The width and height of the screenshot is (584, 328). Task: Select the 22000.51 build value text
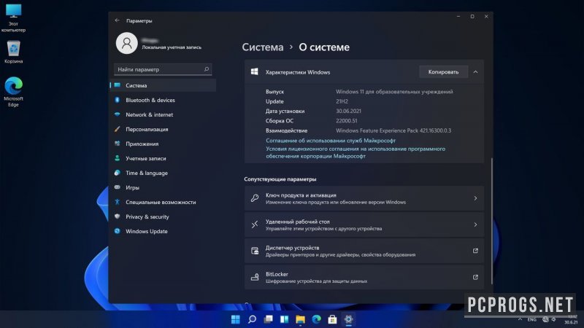click(346, 121)
